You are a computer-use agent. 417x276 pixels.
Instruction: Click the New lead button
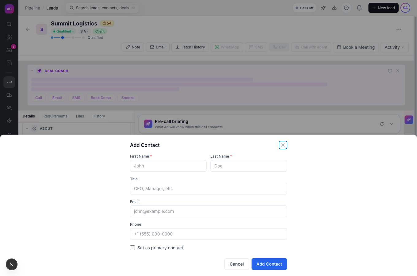(x=383, y=8)
